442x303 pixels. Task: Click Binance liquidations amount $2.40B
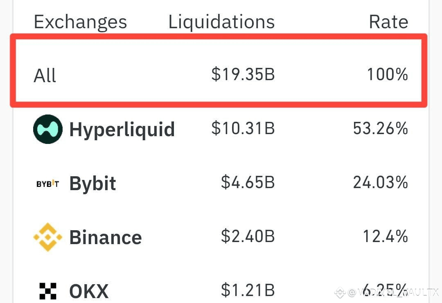click(x=248, y=236)
